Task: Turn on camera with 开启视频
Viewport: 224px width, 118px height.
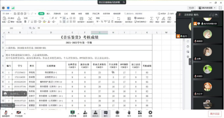Action: 19,114
